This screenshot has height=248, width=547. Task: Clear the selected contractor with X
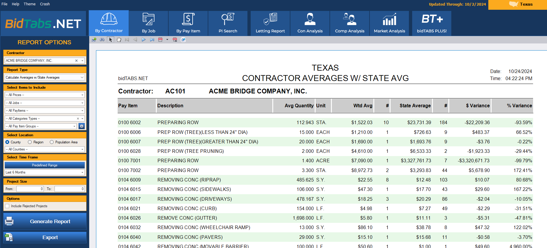click(x=76, y=61)
